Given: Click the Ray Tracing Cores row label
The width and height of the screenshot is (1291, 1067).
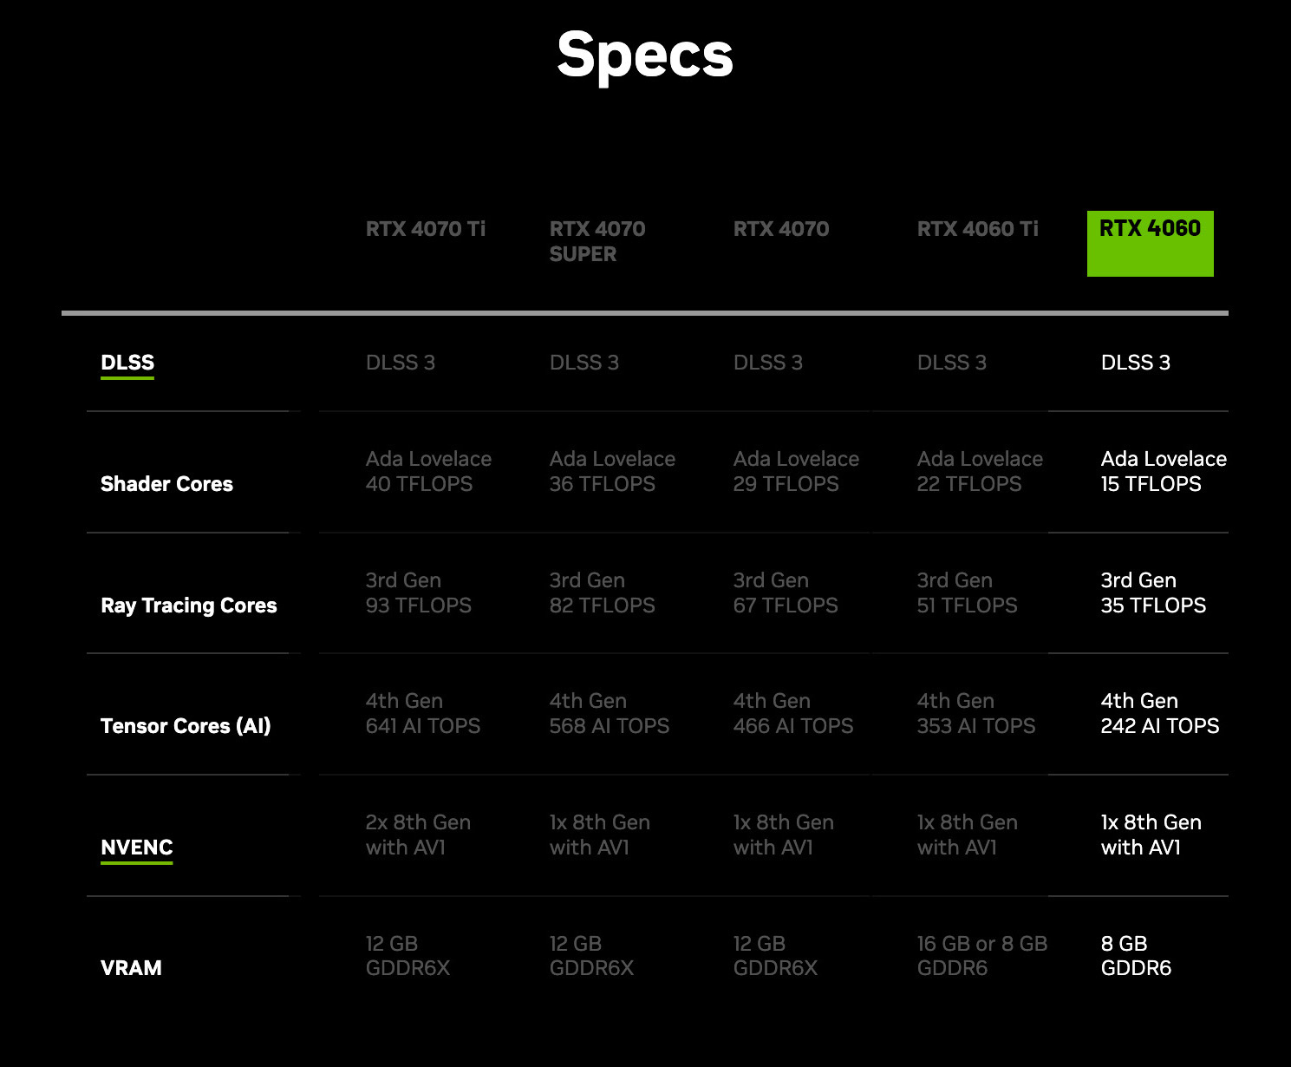Looking at the screenshot, I should pyautogui.click(x=189, y=606).
